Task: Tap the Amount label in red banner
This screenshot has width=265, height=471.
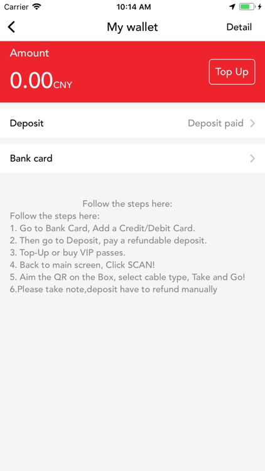Action: [x=30, y=53]
